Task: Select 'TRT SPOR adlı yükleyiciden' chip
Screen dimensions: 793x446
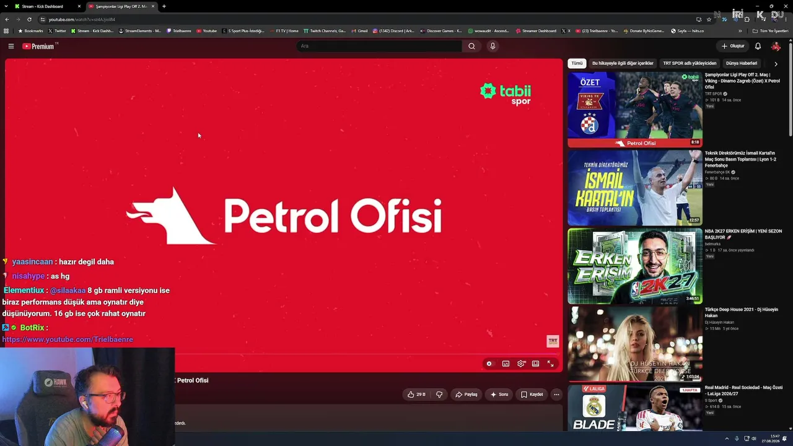Action: [690, 63]
